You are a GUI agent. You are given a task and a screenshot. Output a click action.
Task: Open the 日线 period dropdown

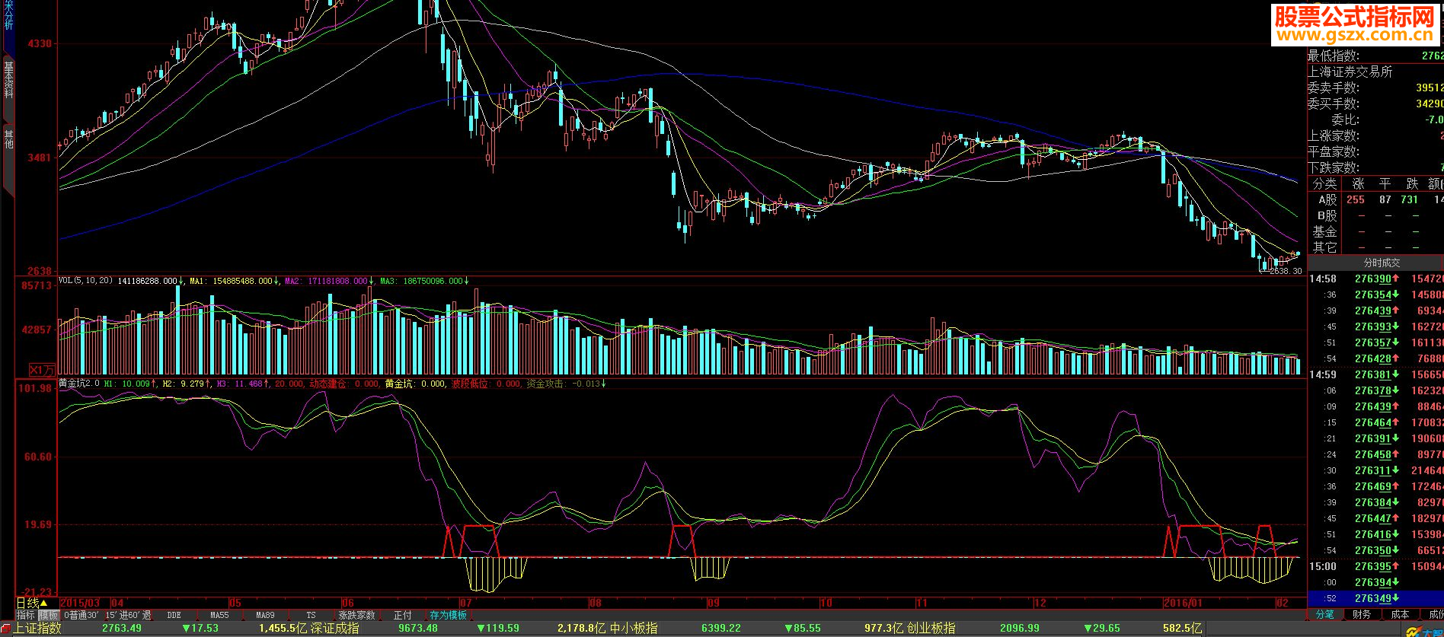(31, 603)
